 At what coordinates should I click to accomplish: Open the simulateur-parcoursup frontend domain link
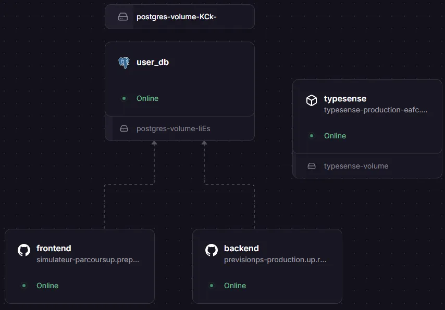point(88,260)
